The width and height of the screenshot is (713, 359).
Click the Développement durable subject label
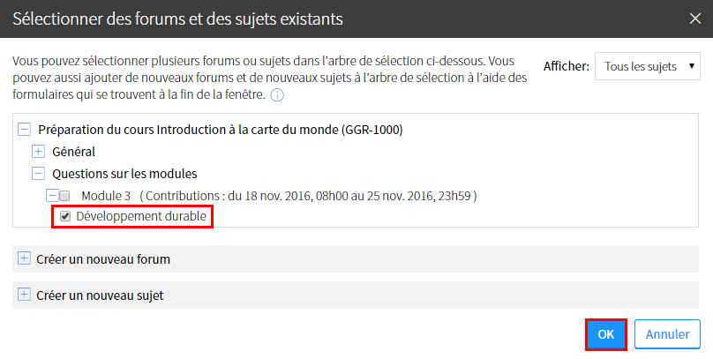tap(142, 216)
